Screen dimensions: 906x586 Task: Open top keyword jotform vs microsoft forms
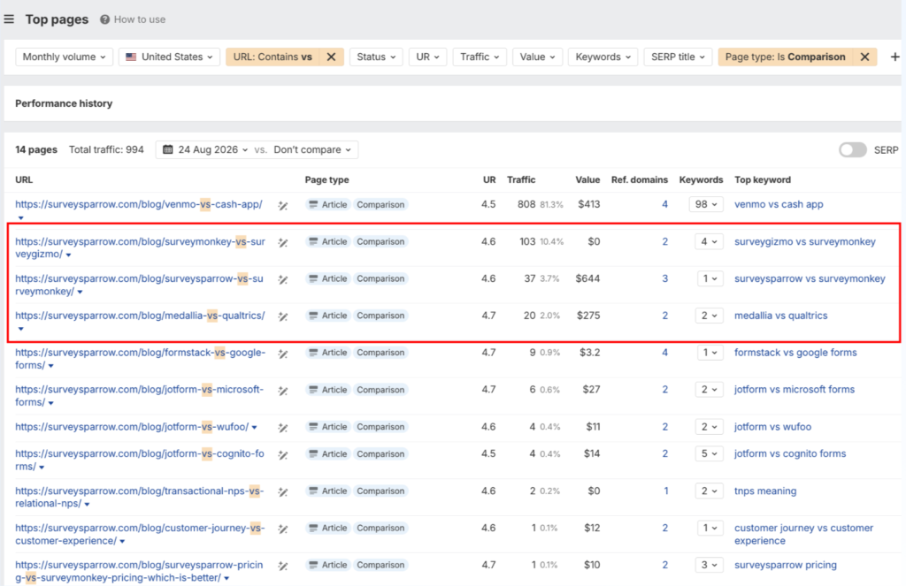tap(794, 389)
